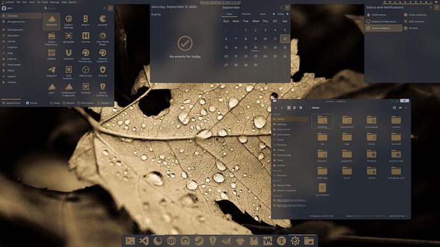
Task: Select Network in Dolphin's Places sidebar
Action: [290, 175]
